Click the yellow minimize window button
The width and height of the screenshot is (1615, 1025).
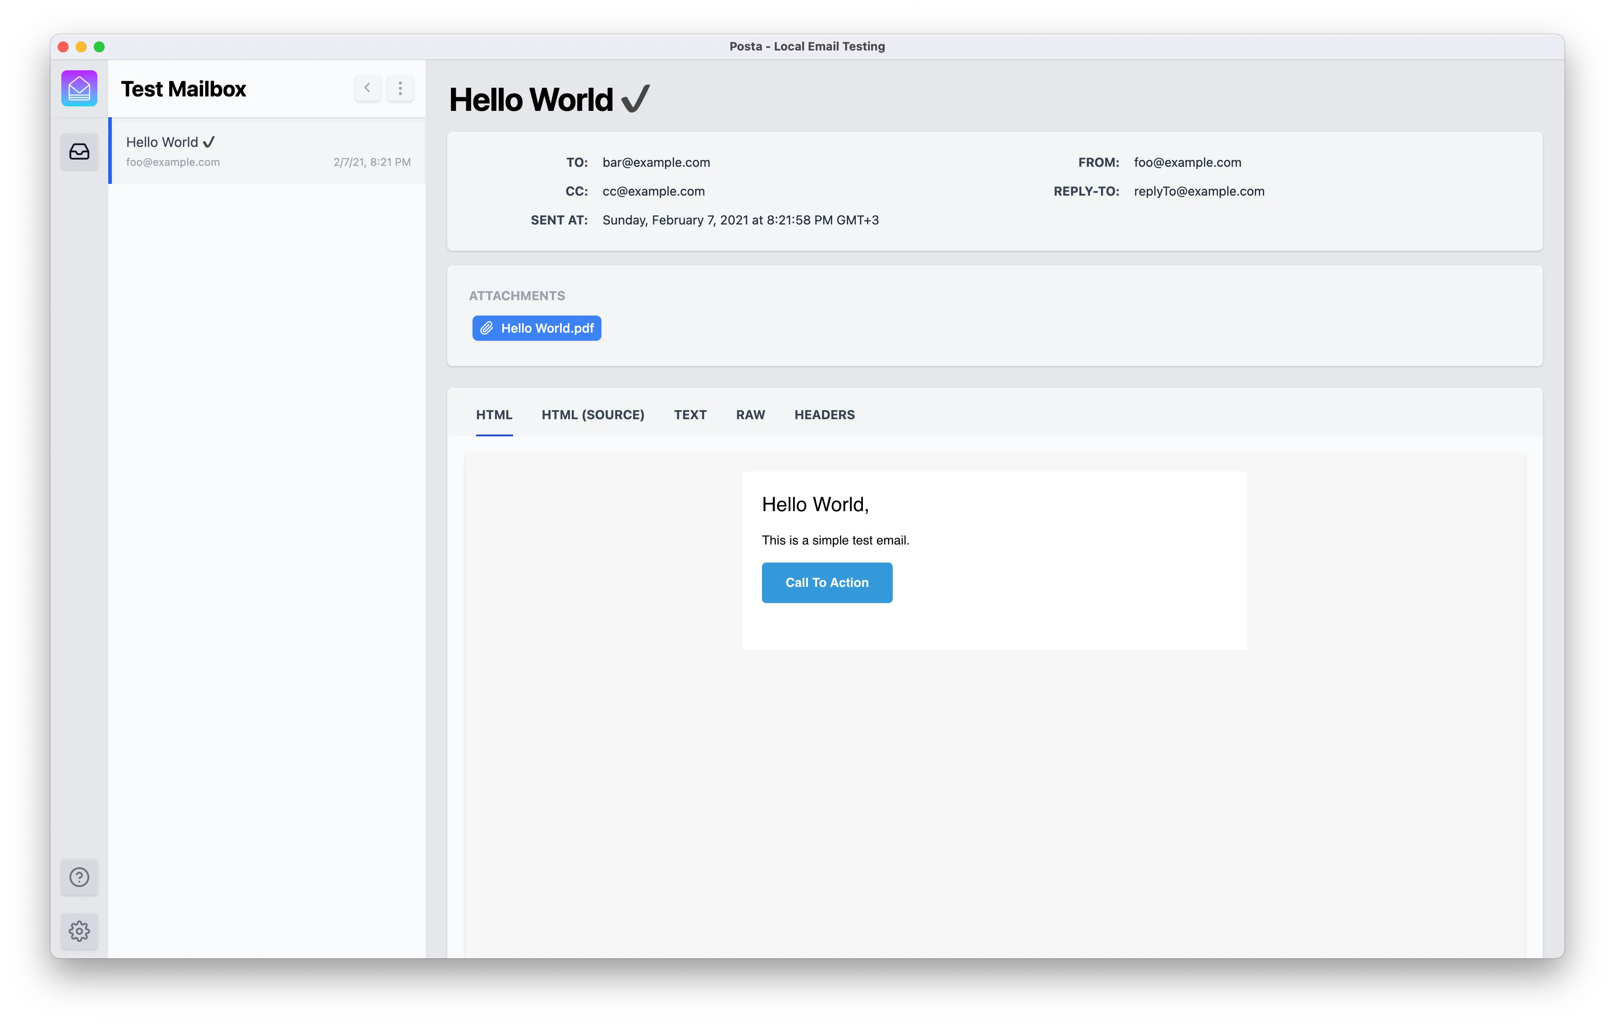coord(81,46)
